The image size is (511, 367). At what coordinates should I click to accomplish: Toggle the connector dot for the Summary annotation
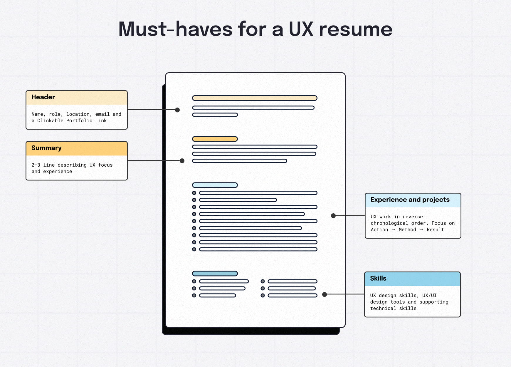182,160
